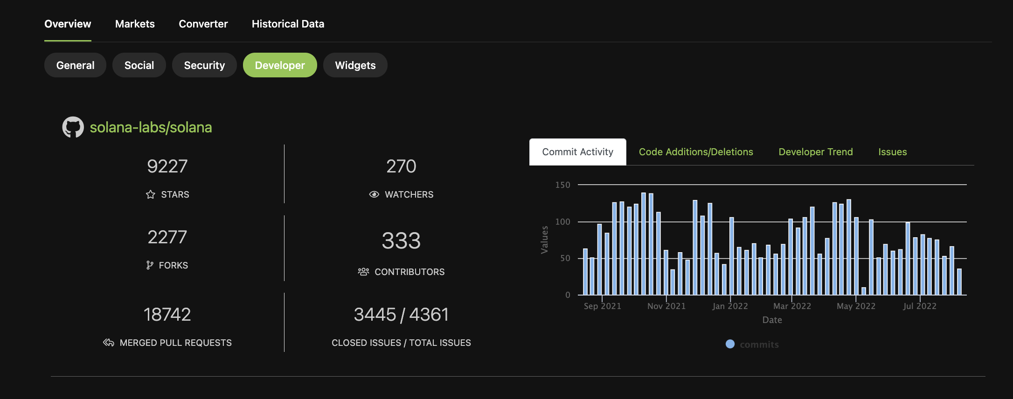Viewport: 1013px width, 399px height.
Task: Click the CLOSED ISSUES / TOTAL ISSUES label
Action: (x=401, y=343)
